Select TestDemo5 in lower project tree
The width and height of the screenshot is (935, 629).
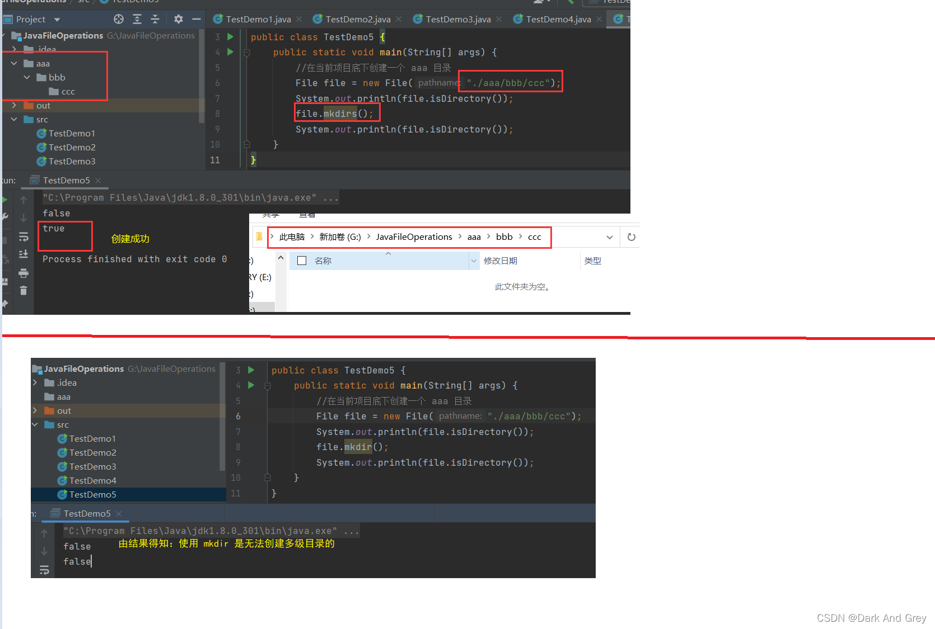tap(87, 495)
